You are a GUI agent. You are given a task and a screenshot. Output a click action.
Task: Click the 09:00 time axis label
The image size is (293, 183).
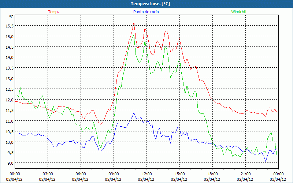coord(114,174)
